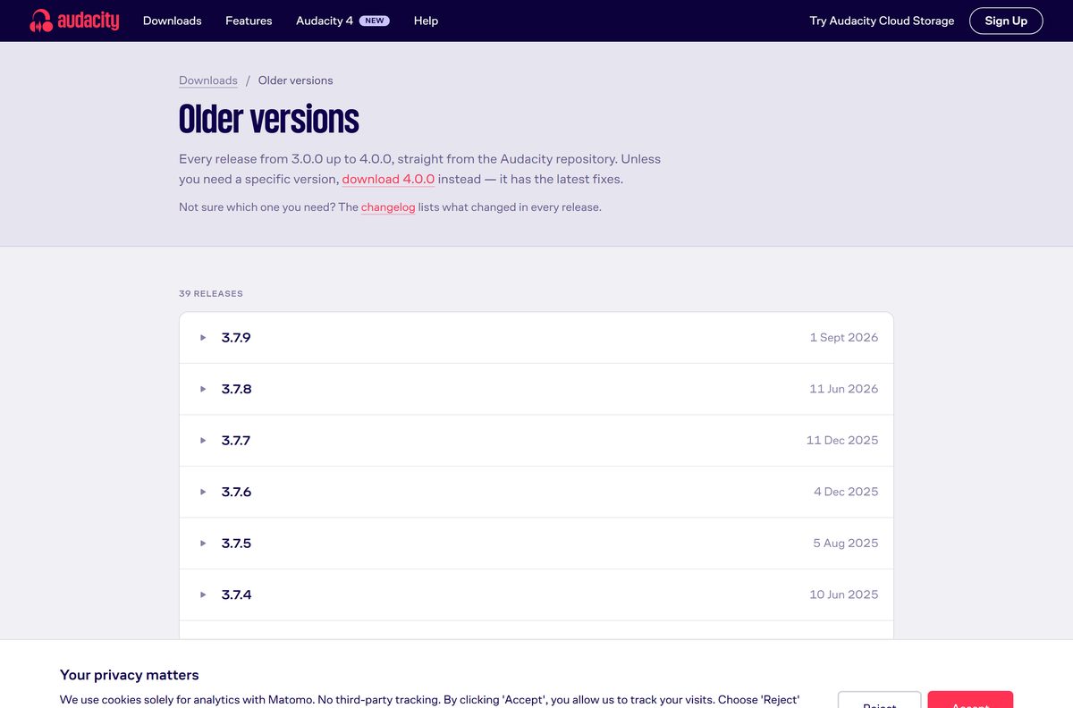Click the 11 Dec 2025 date
The width and height of the screenshot is (1073, 708).
pyautogui.click(x=842, y=441)
